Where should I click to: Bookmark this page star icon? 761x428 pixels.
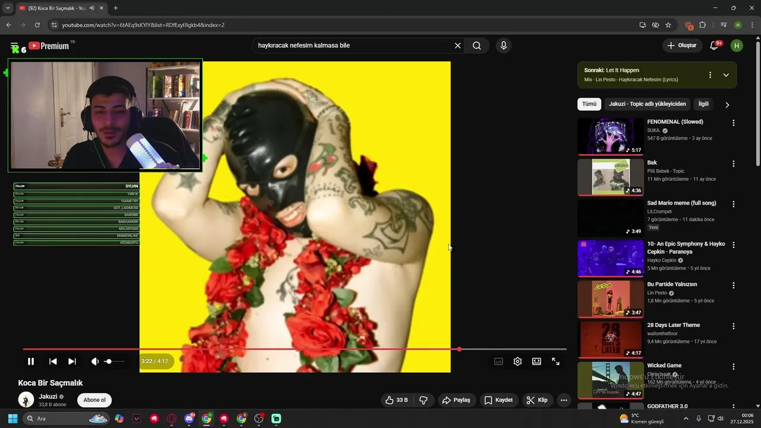click(668, 25)
